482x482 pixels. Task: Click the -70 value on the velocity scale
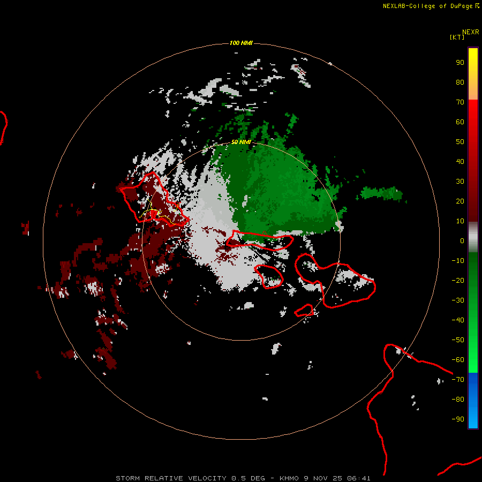coord(458,380)
